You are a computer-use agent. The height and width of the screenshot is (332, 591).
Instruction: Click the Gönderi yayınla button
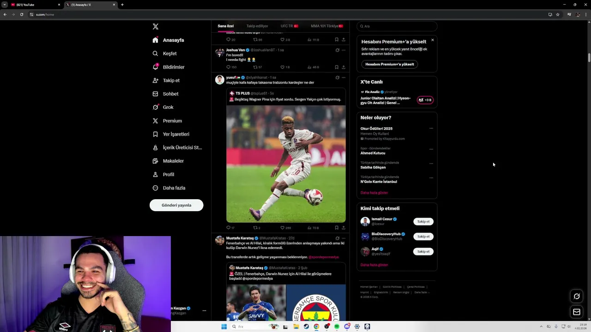(x=176, y=205)
